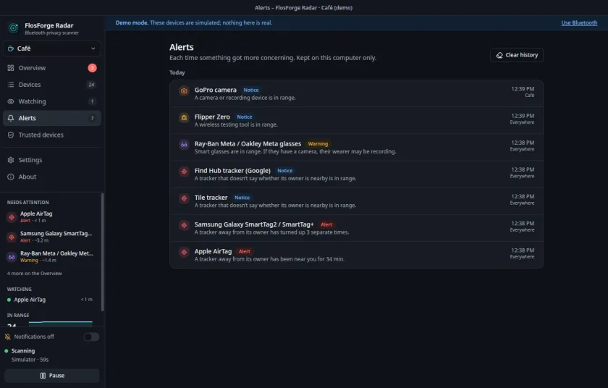This screenshot has height=388, width=608.
Task: Click the green dot beside the watched Apple AirTag
Action: tap(9, 300)
